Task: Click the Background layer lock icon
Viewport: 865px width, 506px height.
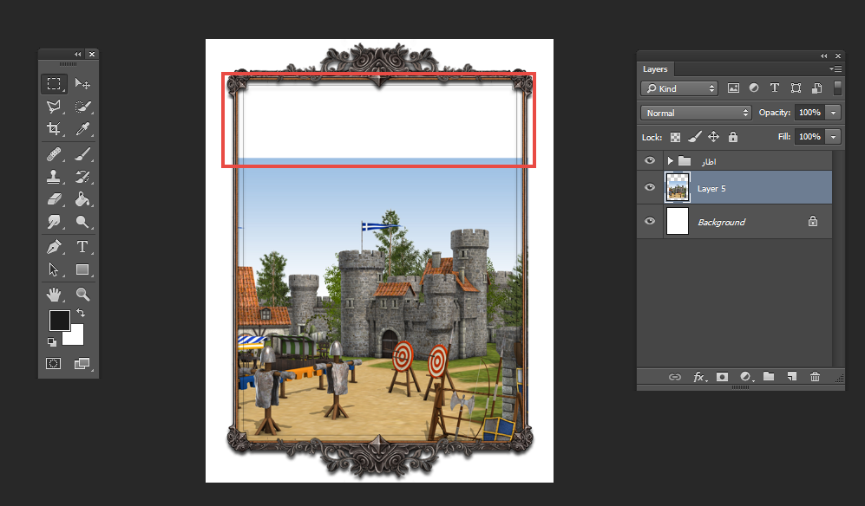Action: click(813, 221)
